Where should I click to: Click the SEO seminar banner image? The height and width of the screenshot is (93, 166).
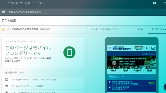[x=132, y=62]
